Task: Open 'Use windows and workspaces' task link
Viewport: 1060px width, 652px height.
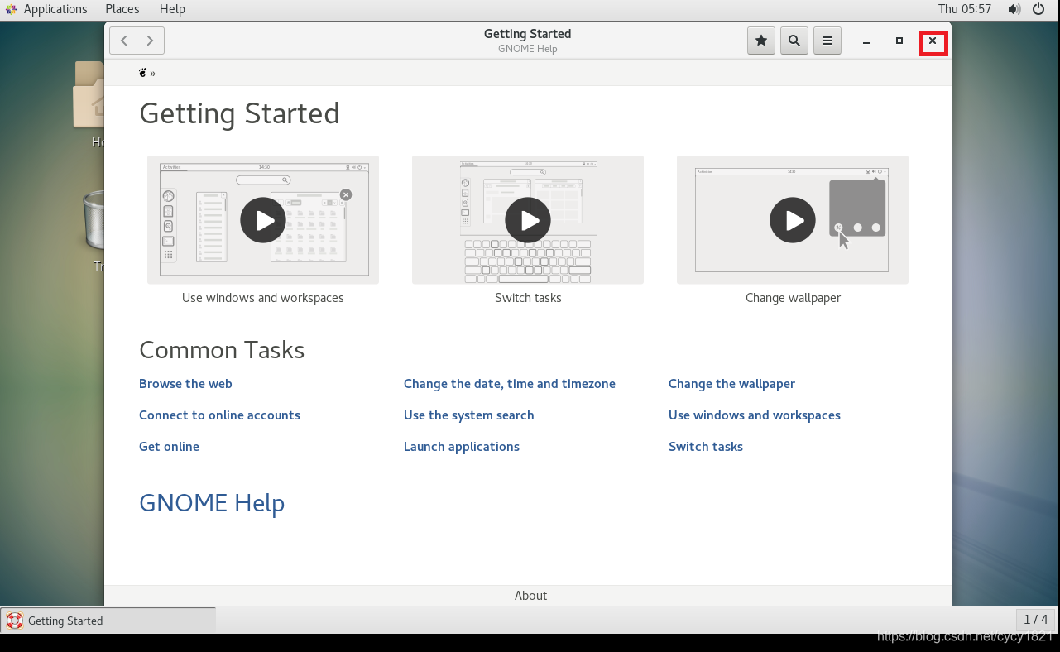Action: (755, 415)
